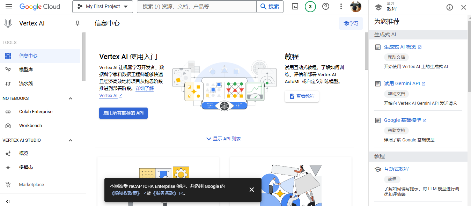Open Google 基础模型 link
The image size is (471, 206).
coord(405,120)
